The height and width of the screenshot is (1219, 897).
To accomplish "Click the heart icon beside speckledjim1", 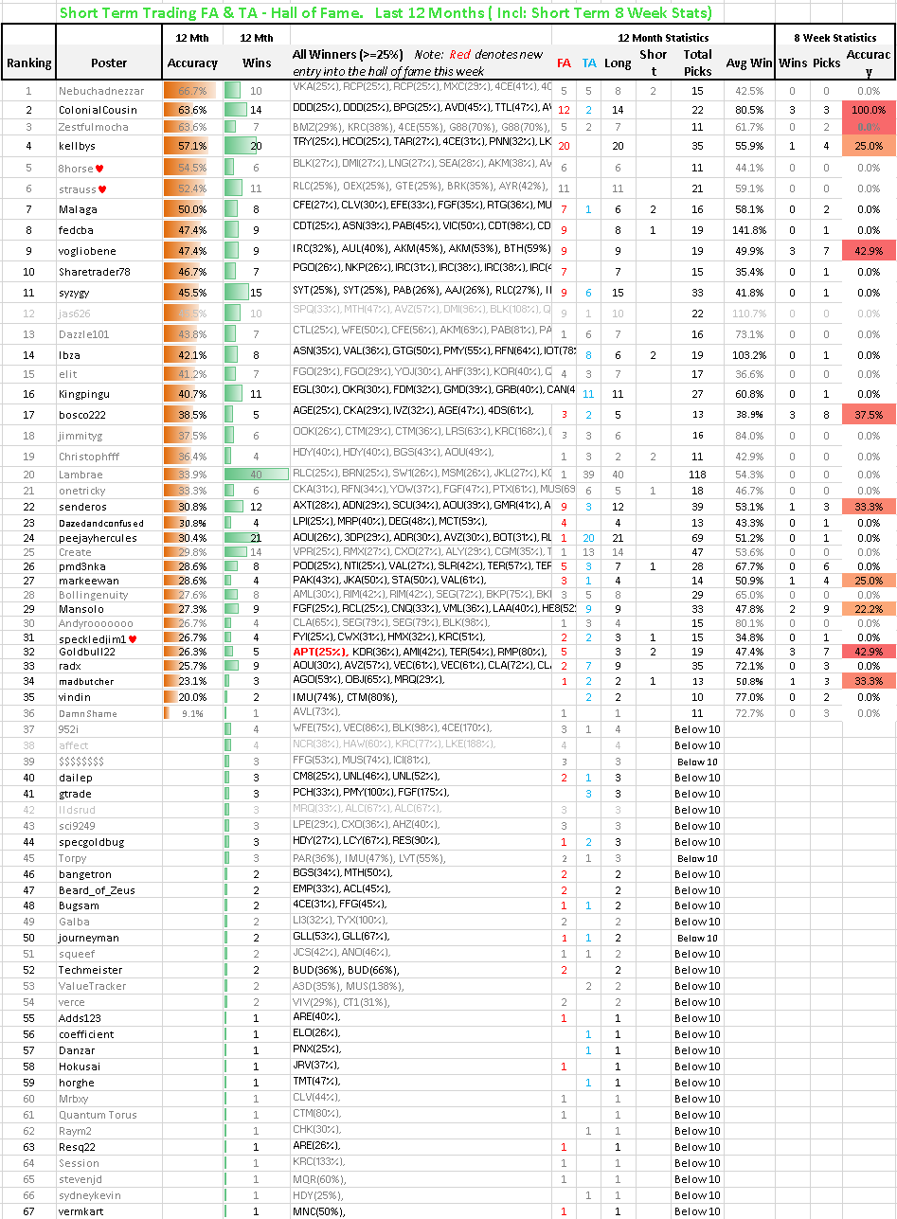I will point(132,638).
